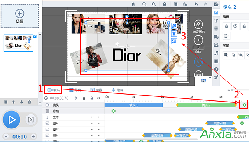Play the animation with large play button

pyautogui.click(x=11, y=119)
